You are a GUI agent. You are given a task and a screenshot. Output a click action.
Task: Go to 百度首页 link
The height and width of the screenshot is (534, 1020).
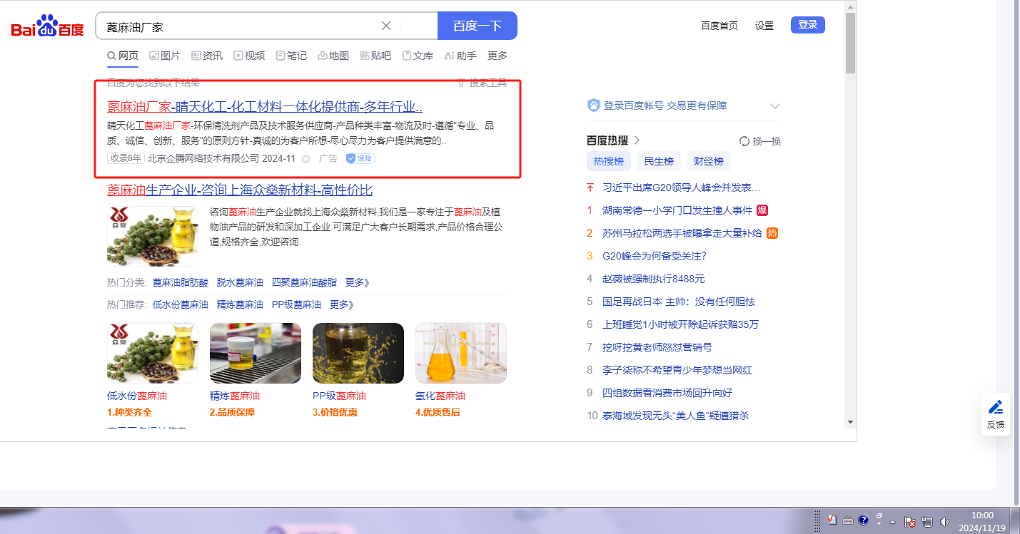(x=719, y=26)
